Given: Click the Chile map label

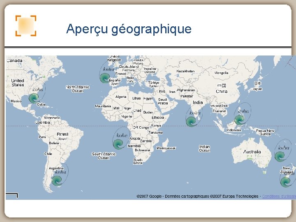Looking at the screenshot, I should (48, 154).
